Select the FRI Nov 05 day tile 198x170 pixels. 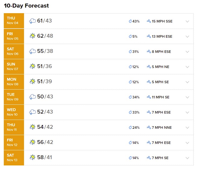[14, 36]
